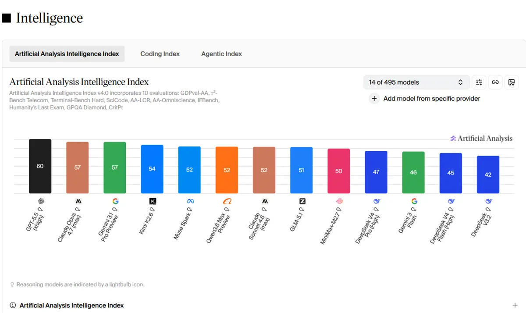526x313 pixels.
Task: Click the Anthropic logo under Claude Opus 4.7
Action: click(x=78, y=201)
